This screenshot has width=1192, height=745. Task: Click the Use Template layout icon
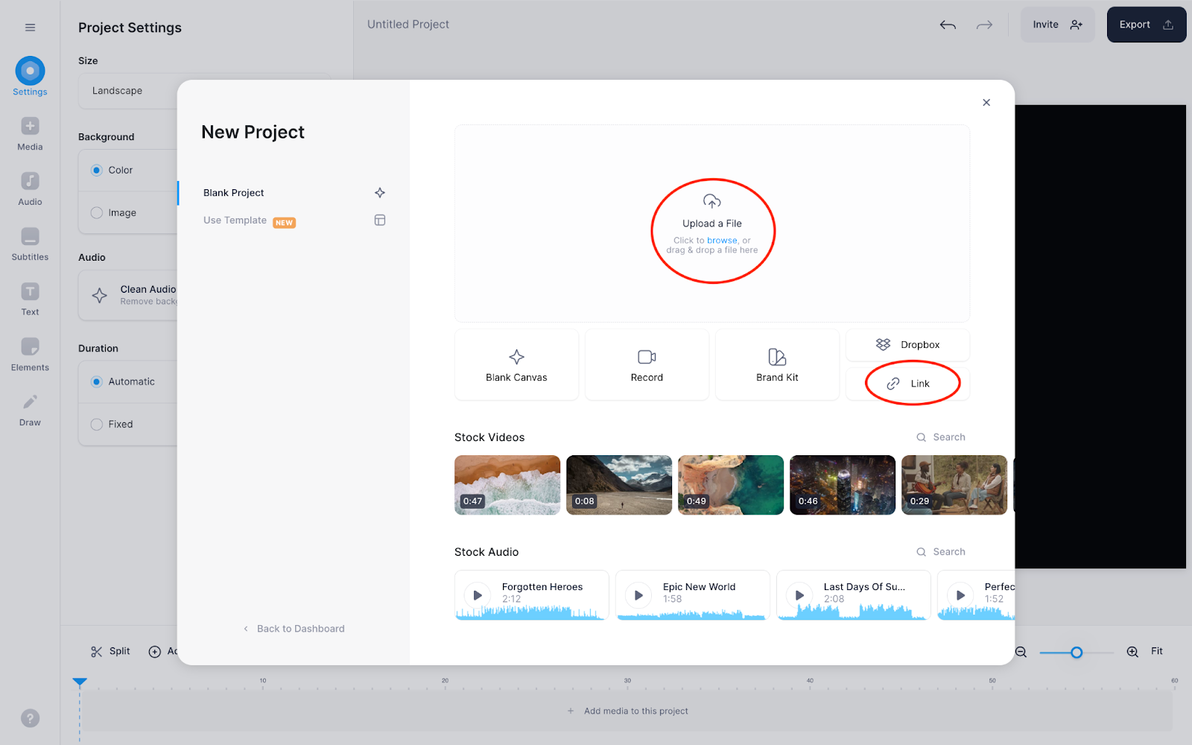380,221
